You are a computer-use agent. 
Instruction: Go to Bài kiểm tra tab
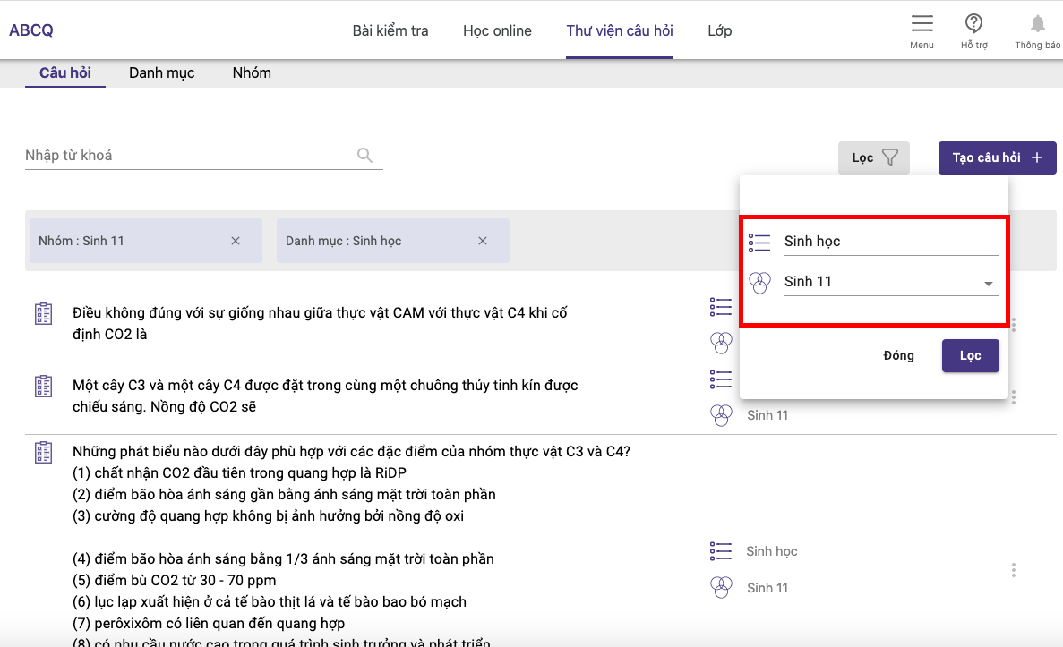click(390, 30)
